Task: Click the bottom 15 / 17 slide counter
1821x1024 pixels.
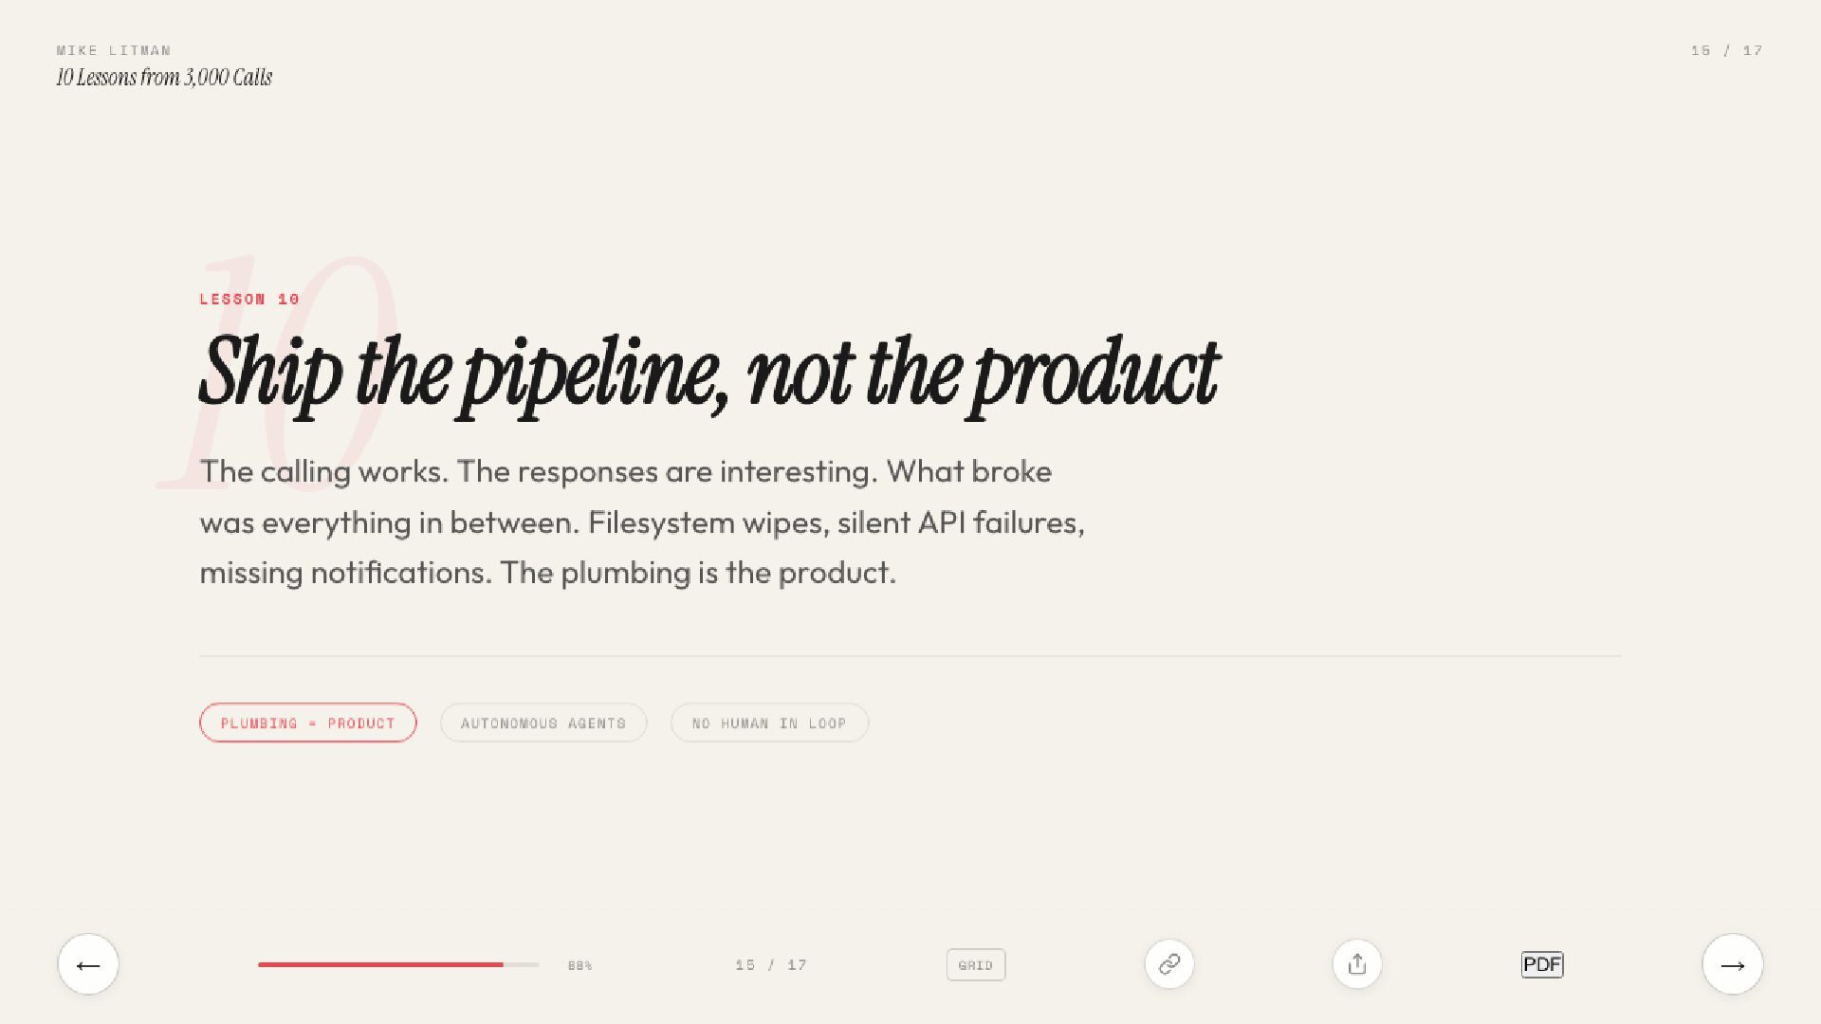Action: (x=771, y=965)
